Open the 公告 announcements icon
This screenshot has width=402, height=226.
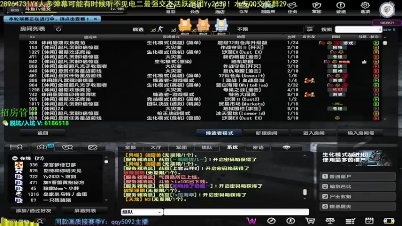pyautogui.click(x=195, y=8)
